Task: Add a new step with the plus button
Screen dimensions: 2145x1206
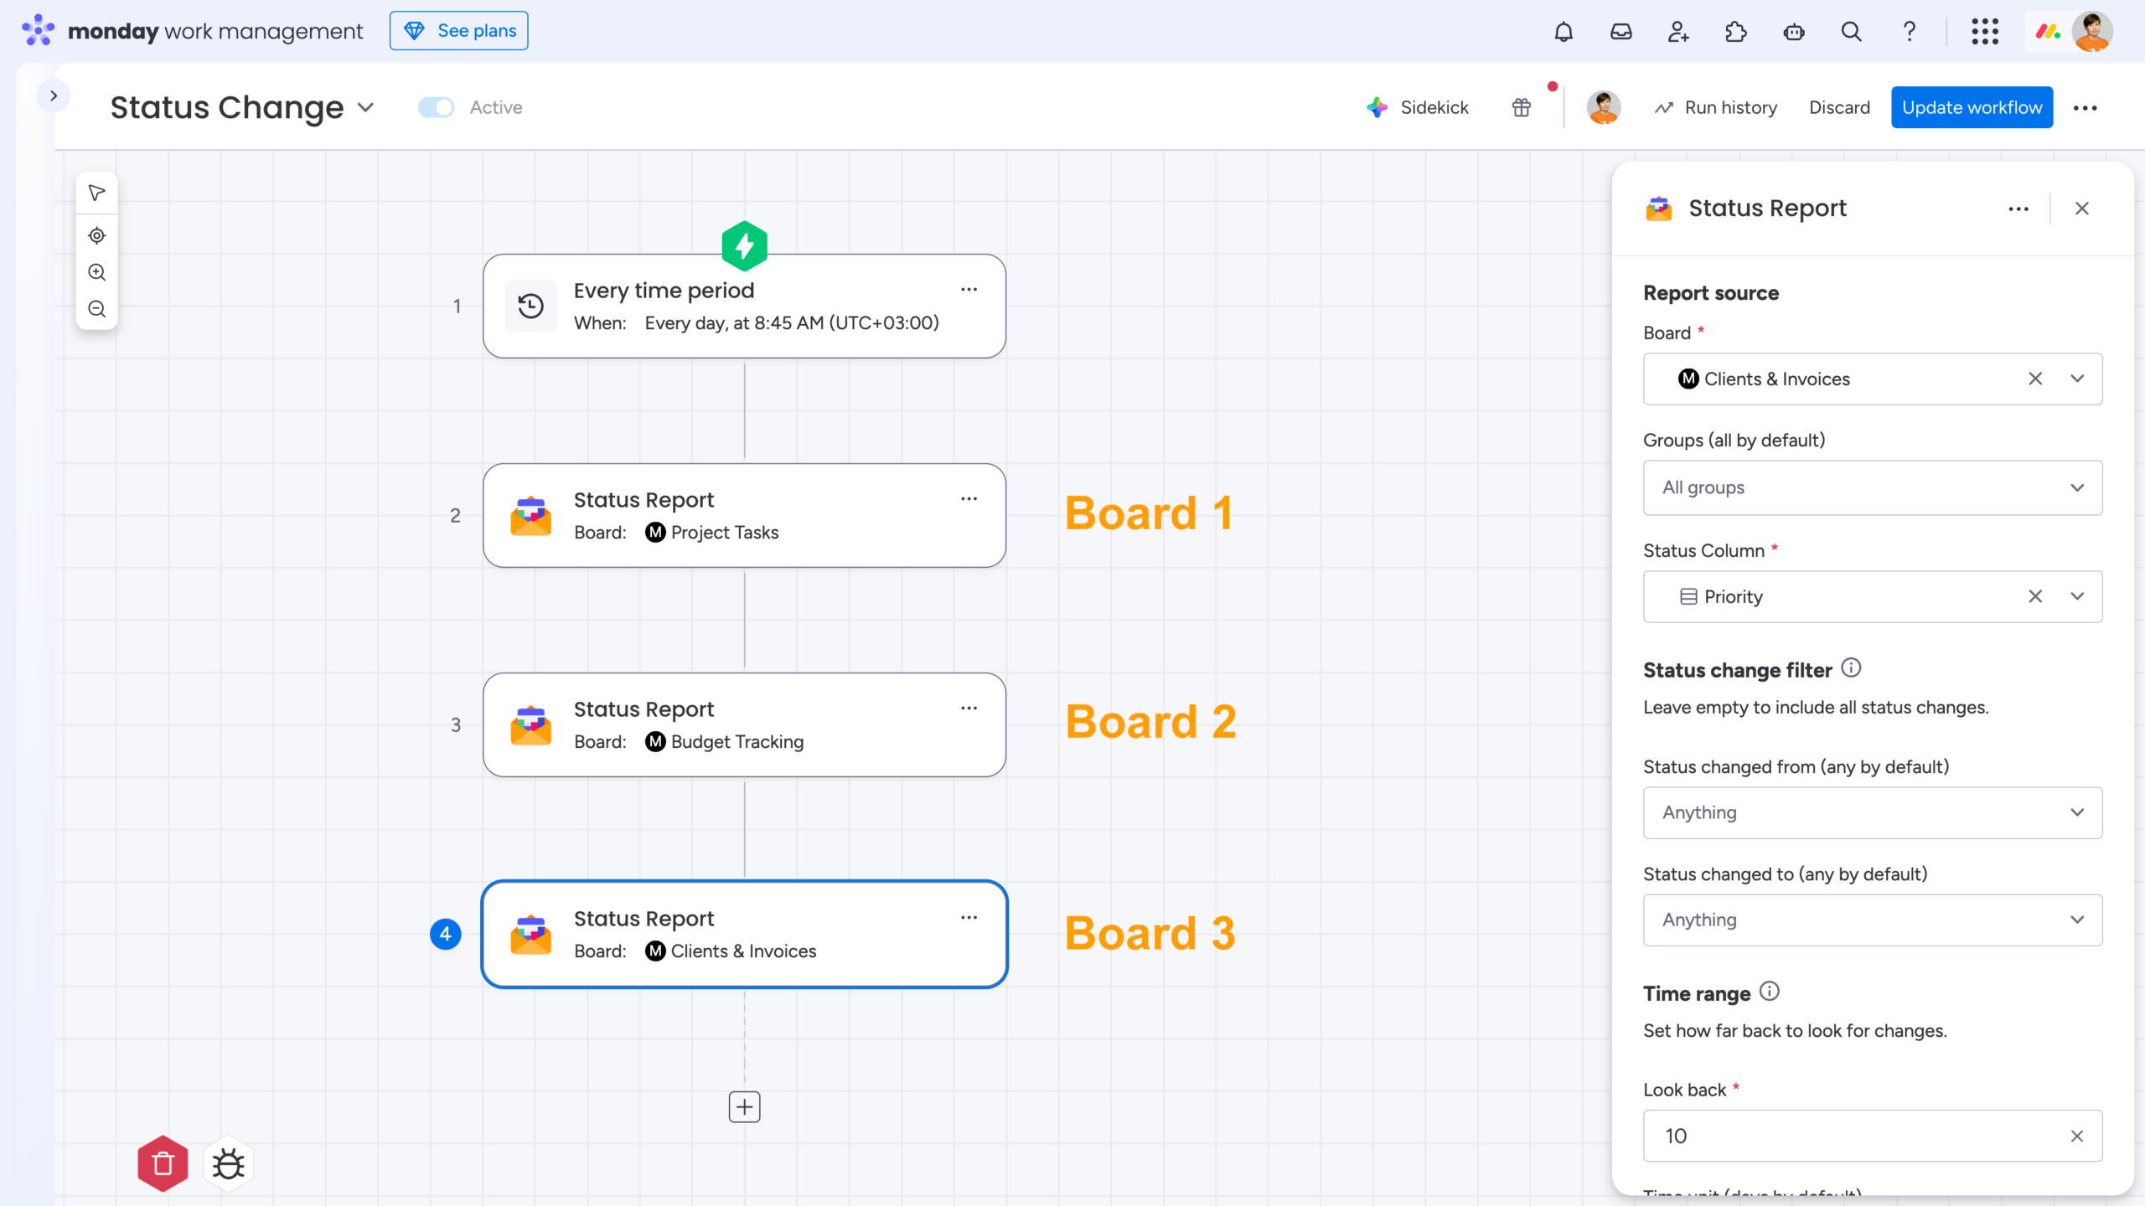Action: (744, 1107)
